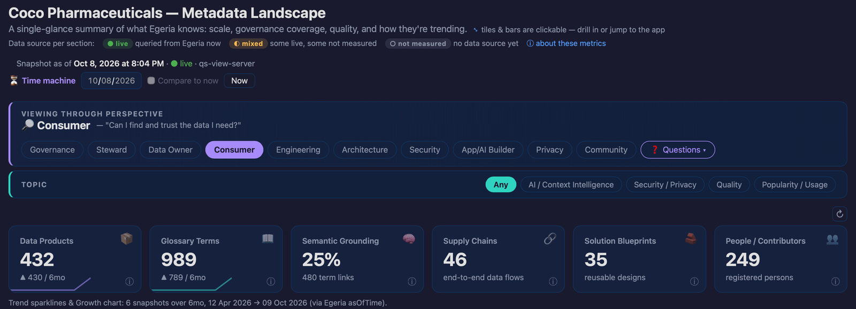Select the Engineering perspective
The height and width of the screenshot is (309, 856).
(x=299, y=150)
